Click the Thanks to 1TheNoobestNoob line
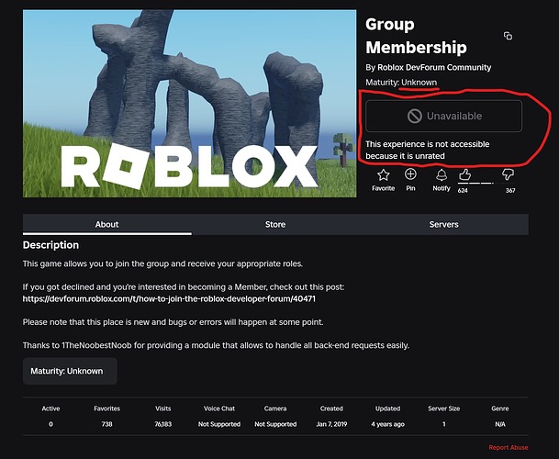Screen dimensions: 559x459 pyautogui.click(x=216, y=345)
